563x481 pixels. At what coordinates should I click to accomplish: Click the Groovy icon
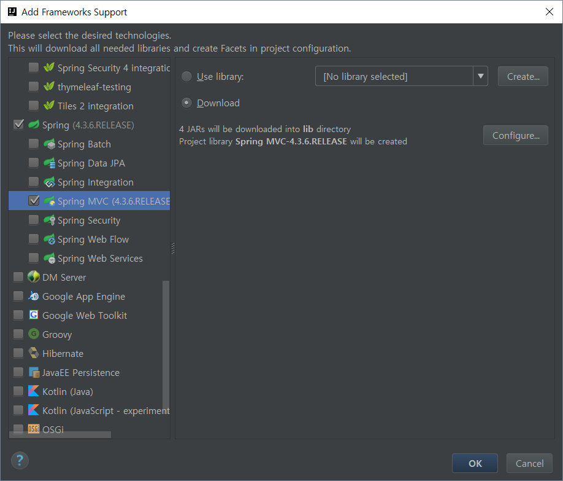click(x=34, y=334)
